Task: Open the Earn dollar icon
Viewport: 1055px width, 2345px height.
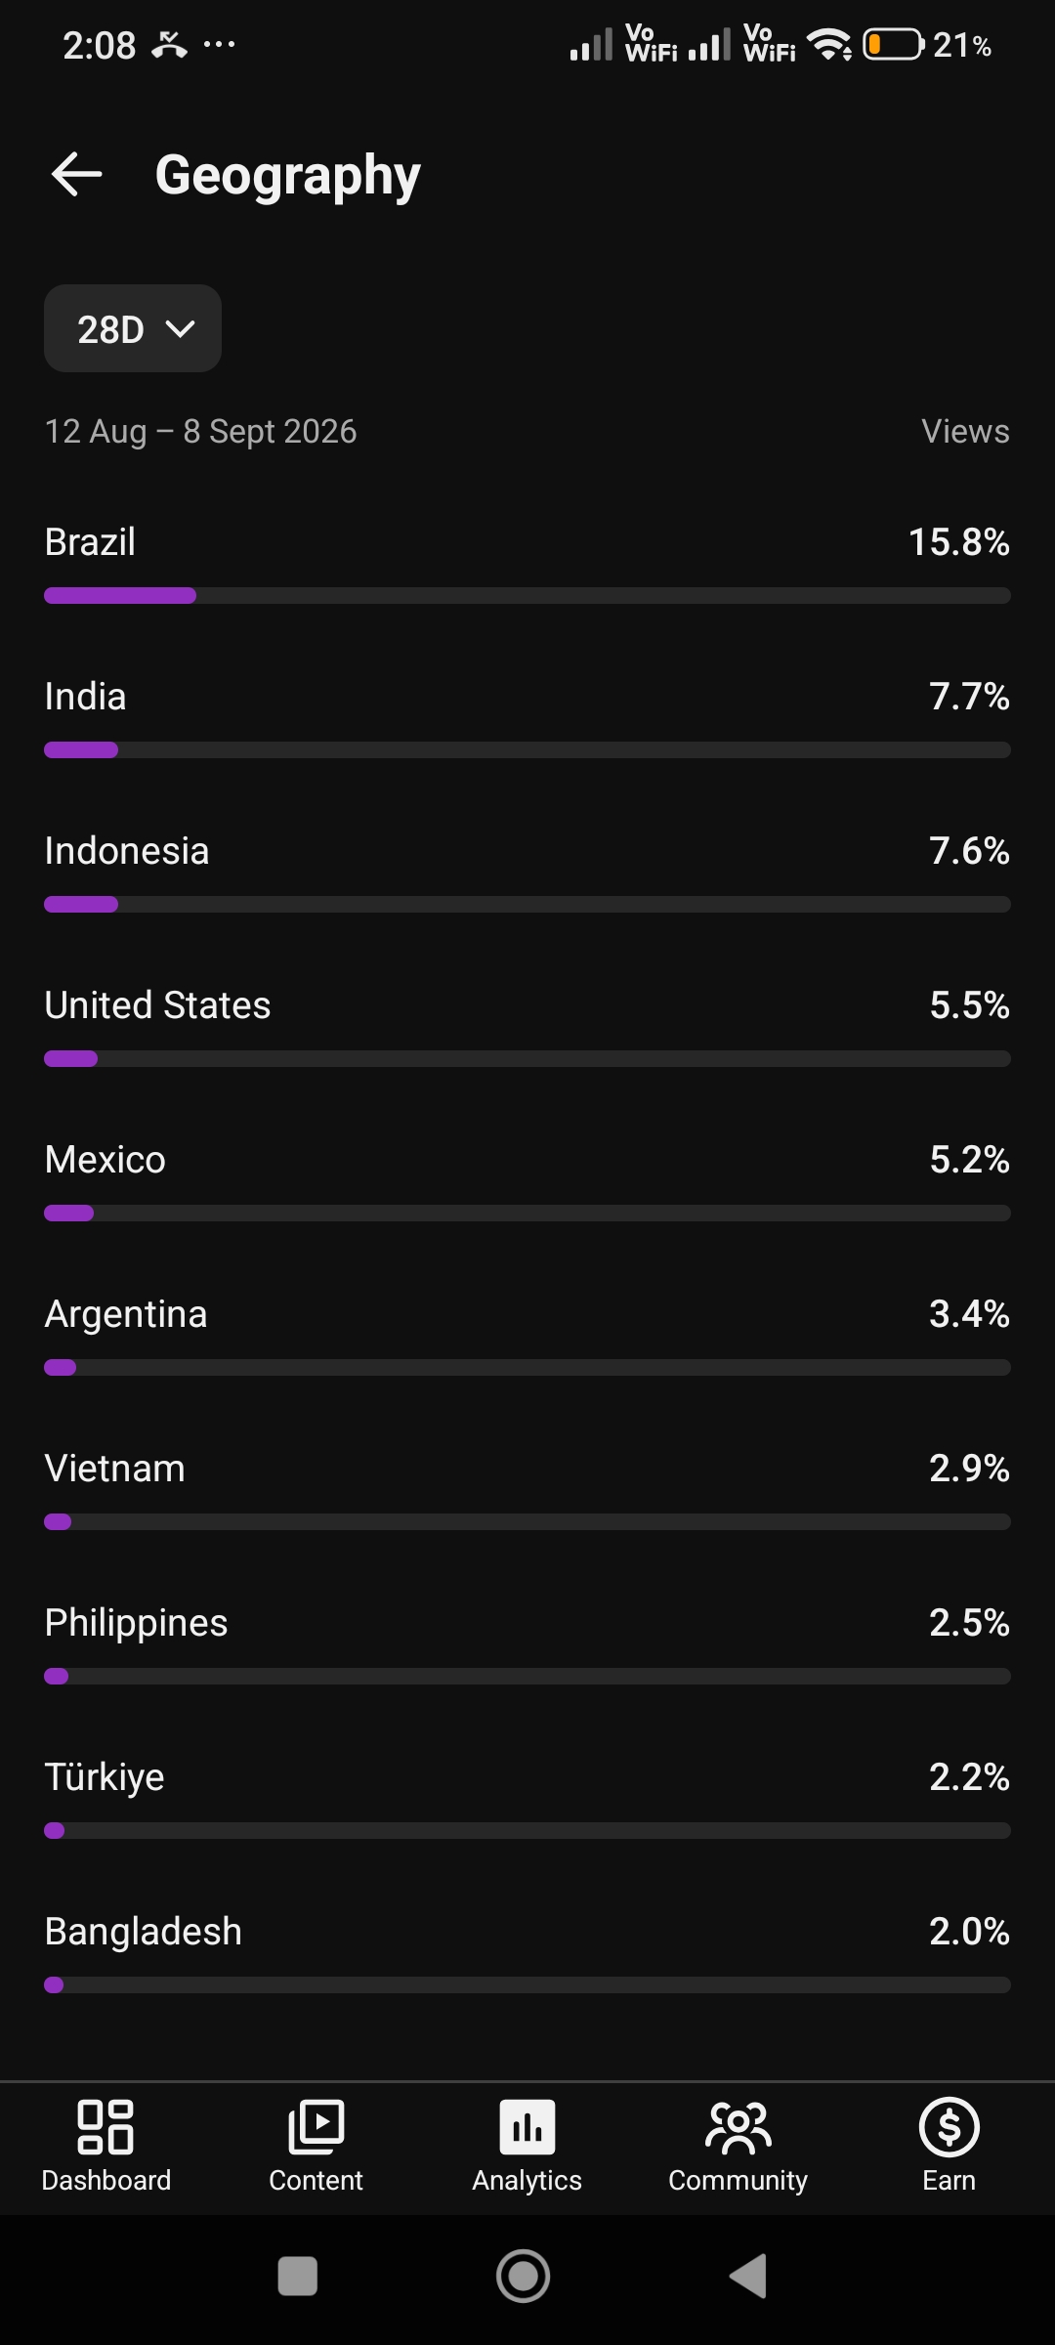Action: coord(949,2127)
